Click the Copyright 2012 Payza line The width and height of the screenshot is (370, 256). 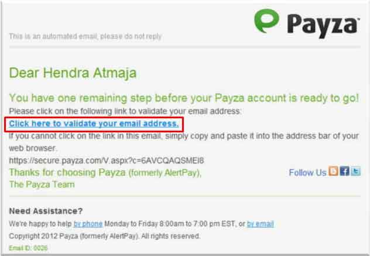[x=105, y=236]
